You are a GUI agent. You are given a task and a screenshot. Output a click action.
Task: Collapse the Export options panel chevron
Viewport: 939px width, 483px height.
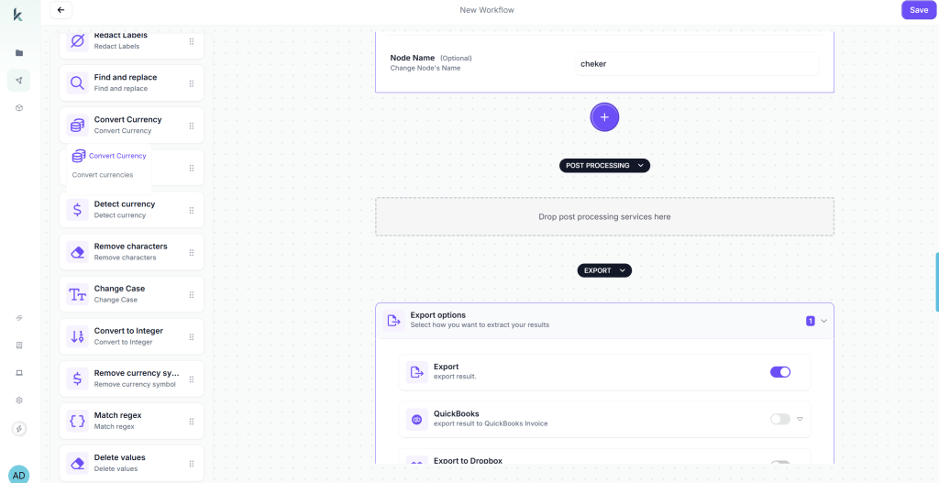823,321
